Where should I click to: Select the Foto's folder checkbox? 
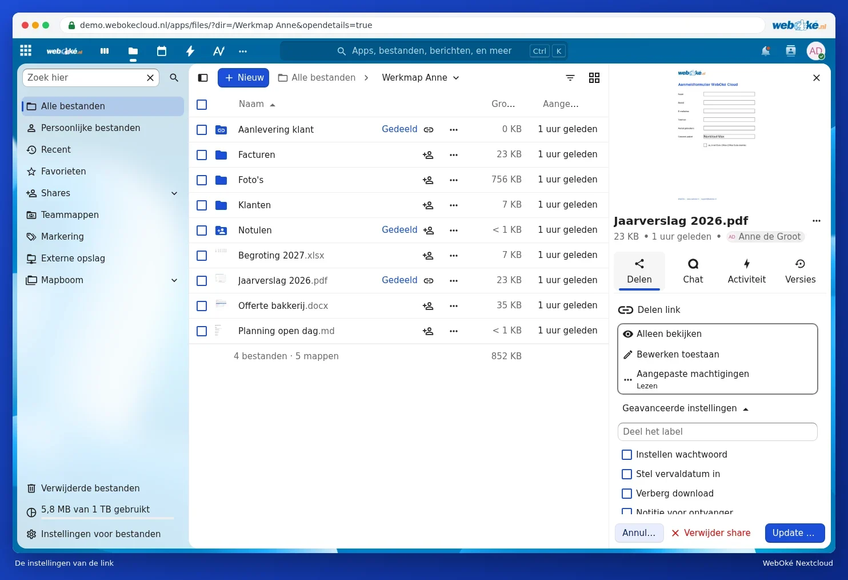point(202,180)
